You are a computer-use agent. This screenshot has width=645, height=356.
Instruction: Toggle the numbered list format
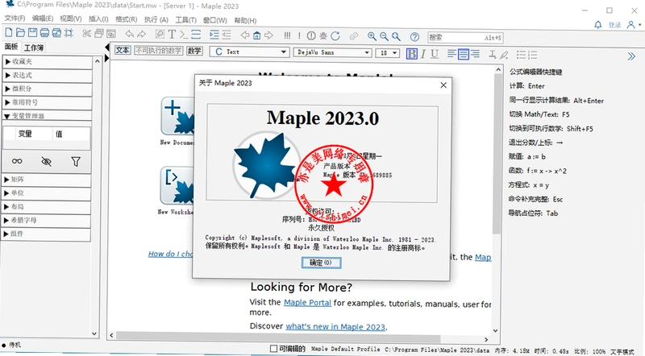533,55
